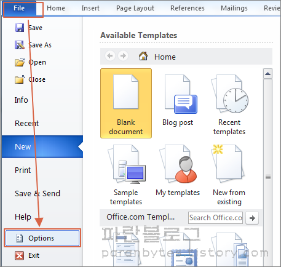Click the templates scrollbar thumb grip
Image resolution: width=281 pixels, height=267 pixels.
click(x=268, y=177)
